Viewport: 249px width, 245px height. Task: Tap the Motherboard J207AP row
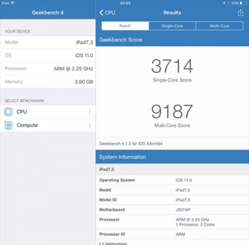coord(172,210)
